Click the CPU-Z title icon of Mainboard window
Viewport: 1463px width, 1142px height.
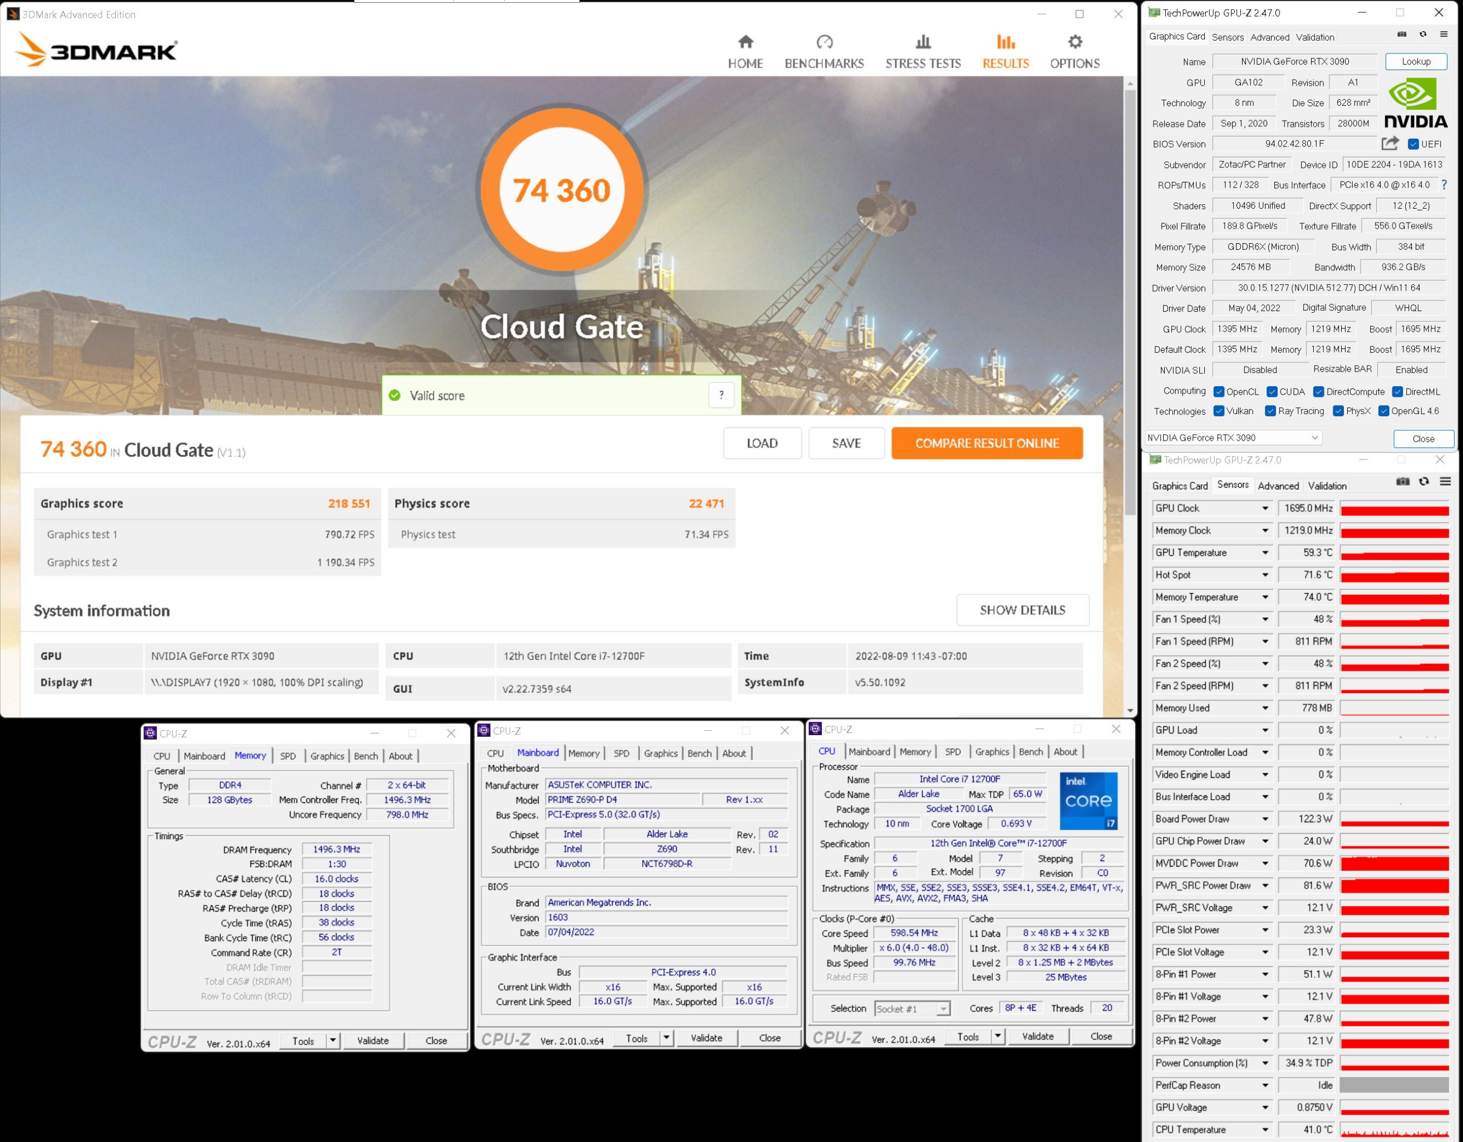(x=484, y=731)
